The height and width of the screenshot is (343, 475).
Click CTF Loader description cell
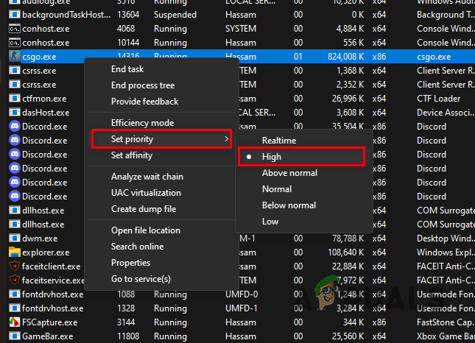pyautogui.click(x=438, y=99)
